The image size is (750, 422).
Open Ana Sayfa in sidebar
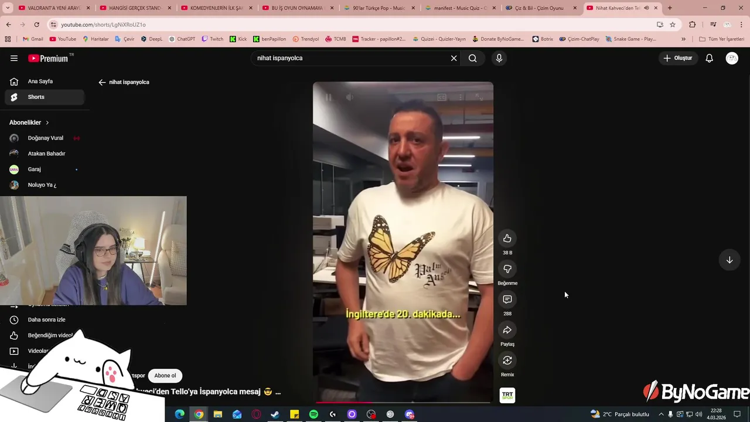click(45, 81)
